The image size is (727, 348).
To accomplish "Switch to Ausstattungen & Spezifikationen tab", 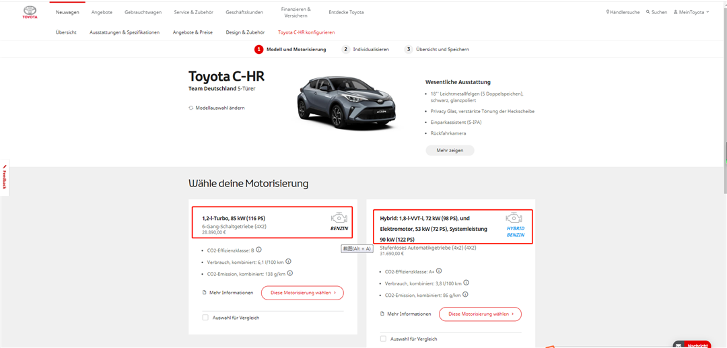I will click(125, 32).
